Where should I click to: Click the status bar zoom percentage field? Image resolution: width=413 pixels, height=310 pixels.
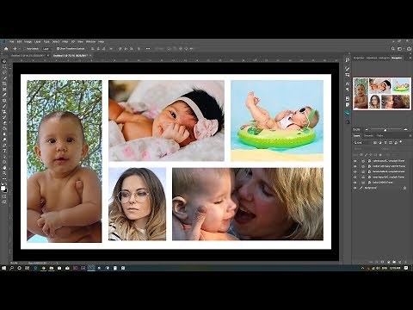pos(14,263)
